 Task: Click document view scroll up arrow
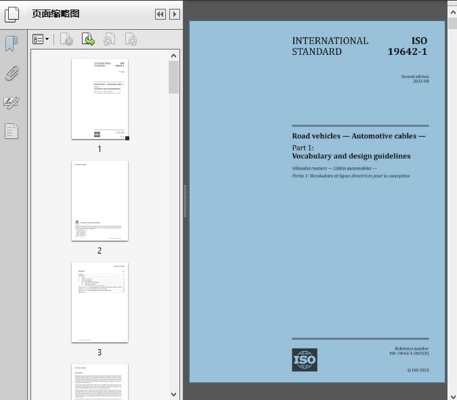453,12
